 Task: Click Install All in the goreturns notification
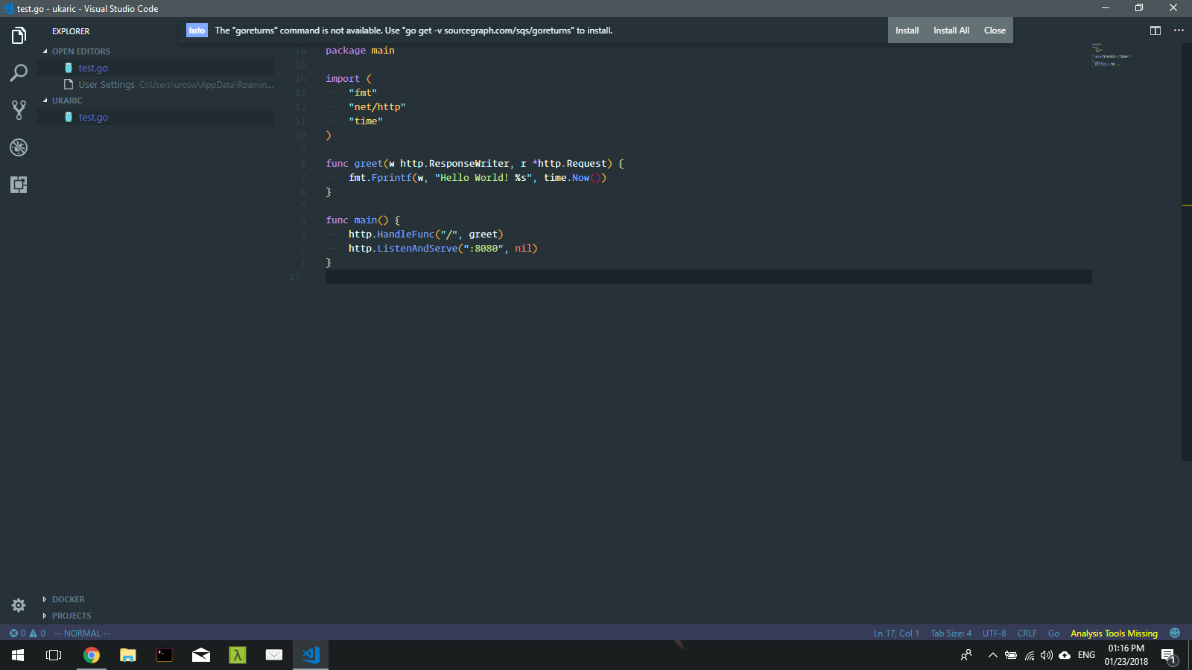[x=951, y=31]
